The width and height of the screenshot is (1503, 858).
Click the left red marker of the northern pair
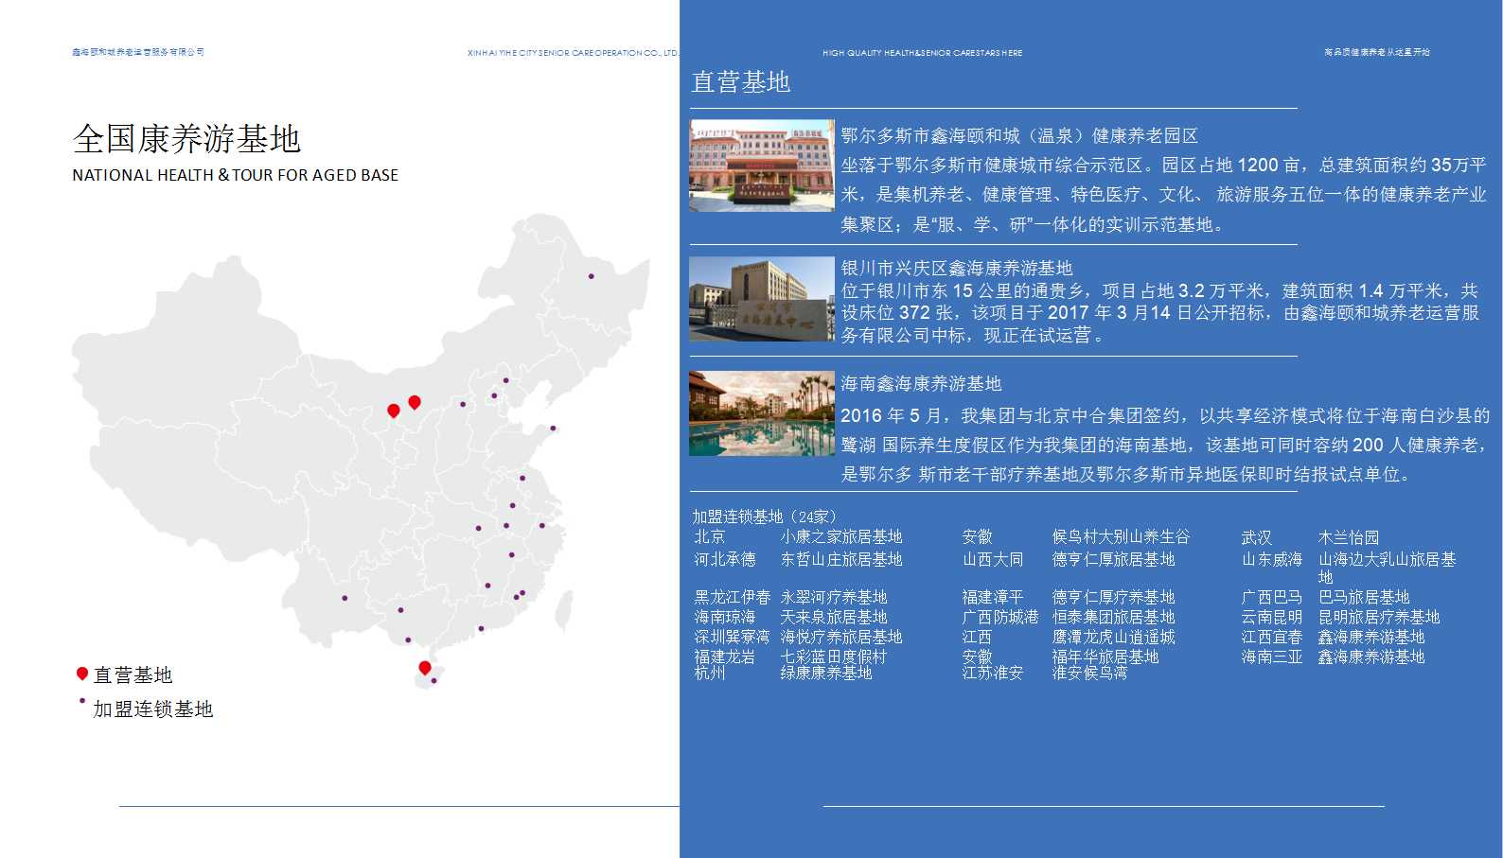point(394,411)
